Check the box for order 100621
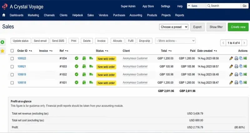The image size is (250, 133). [12, 66]
